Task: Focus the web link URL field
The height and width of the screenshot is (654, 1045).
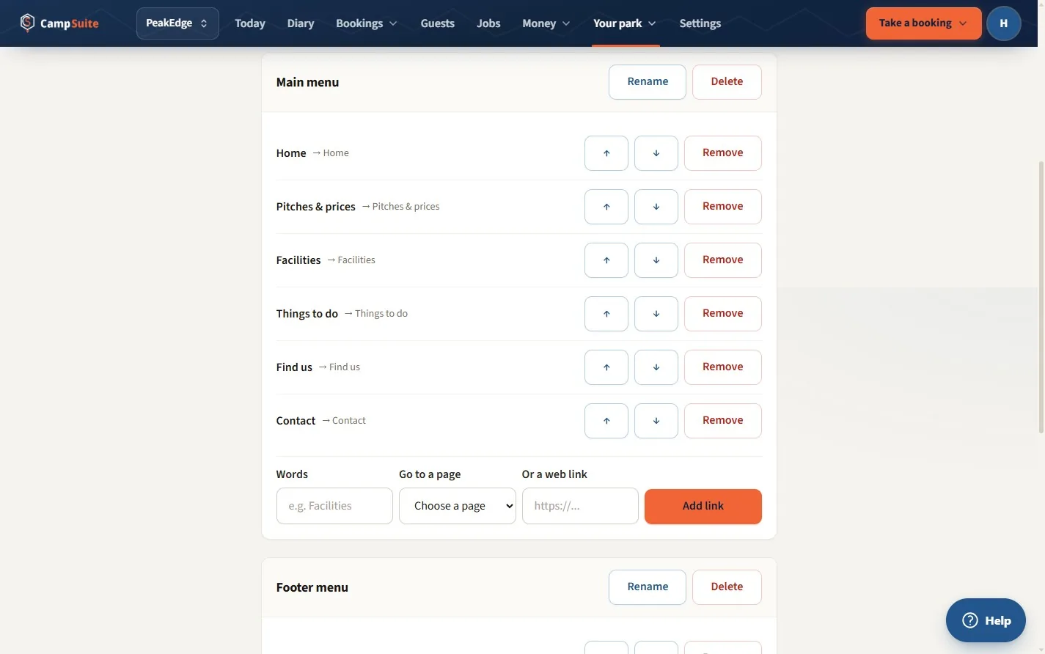Action: click(x=580, y=506)
